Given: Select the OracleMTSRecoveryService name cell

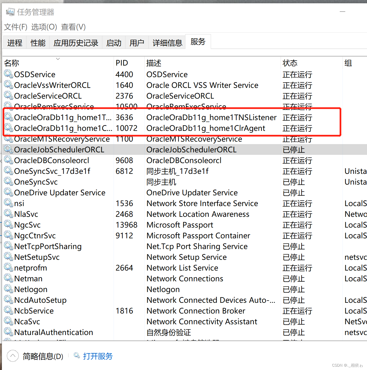Looking at the screenshot, I should click(x=62, y=139).
